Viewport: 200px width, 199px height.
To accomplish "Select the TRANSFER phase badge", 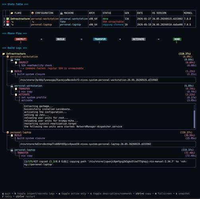I will coord(100,39).
